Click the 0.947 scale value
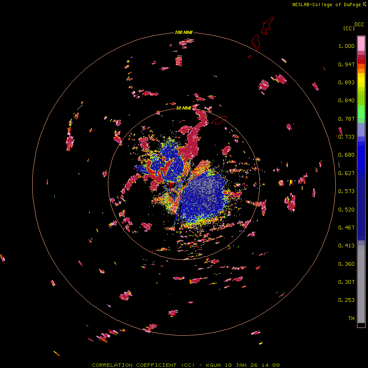368x368 pixels. (x=346, y=64)
